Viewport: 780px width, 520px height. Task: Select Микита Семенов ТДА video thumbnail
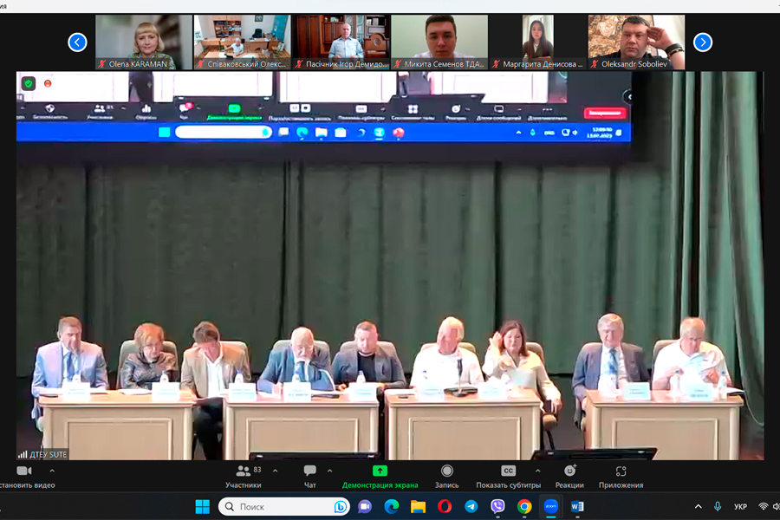(439, 42)
